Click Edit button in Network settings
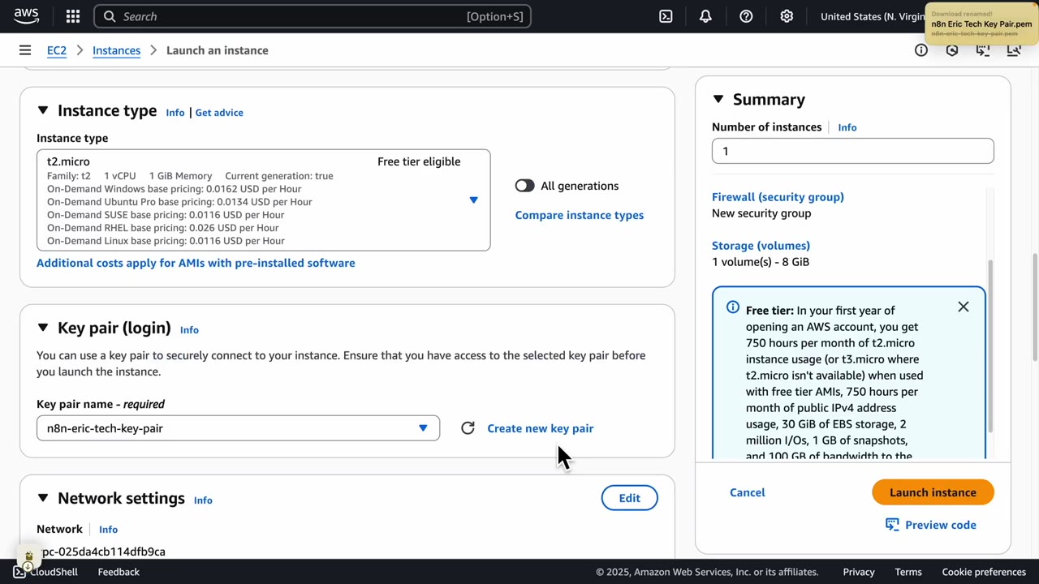The width and height of the screenshot is (1039, 584). coord(629,498)
